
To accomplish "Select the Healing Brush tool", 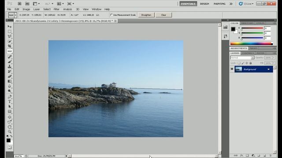I will (10, 57).
